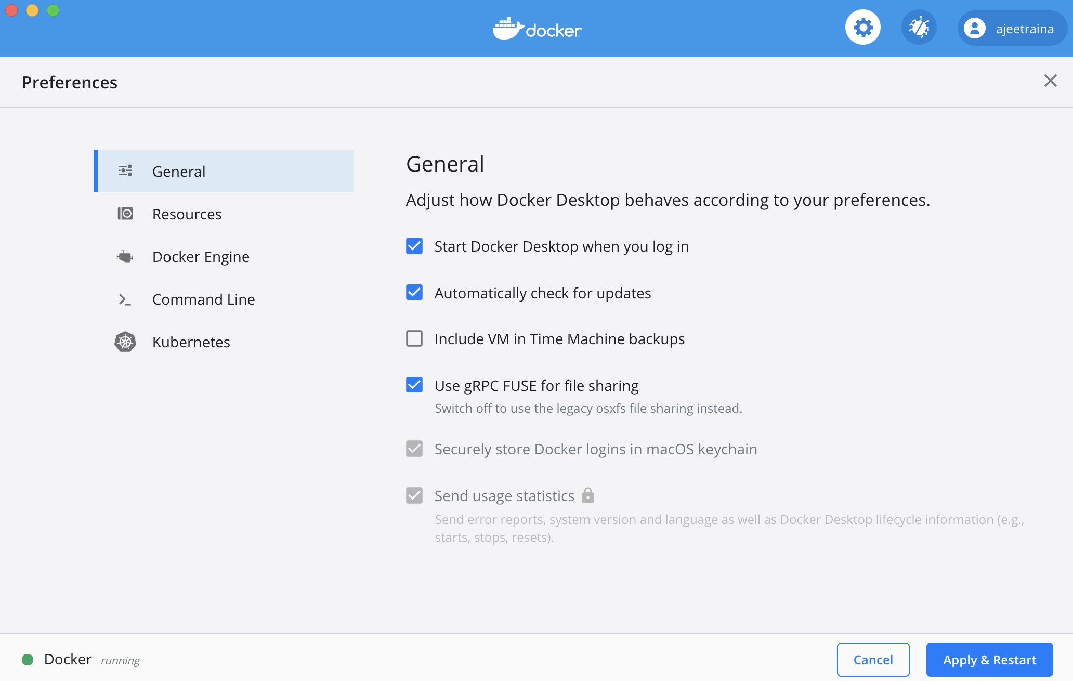Open settings via the gear icon
Image resolution: width=1073 pixels, height=681 pixels.
tap(862, 28)
